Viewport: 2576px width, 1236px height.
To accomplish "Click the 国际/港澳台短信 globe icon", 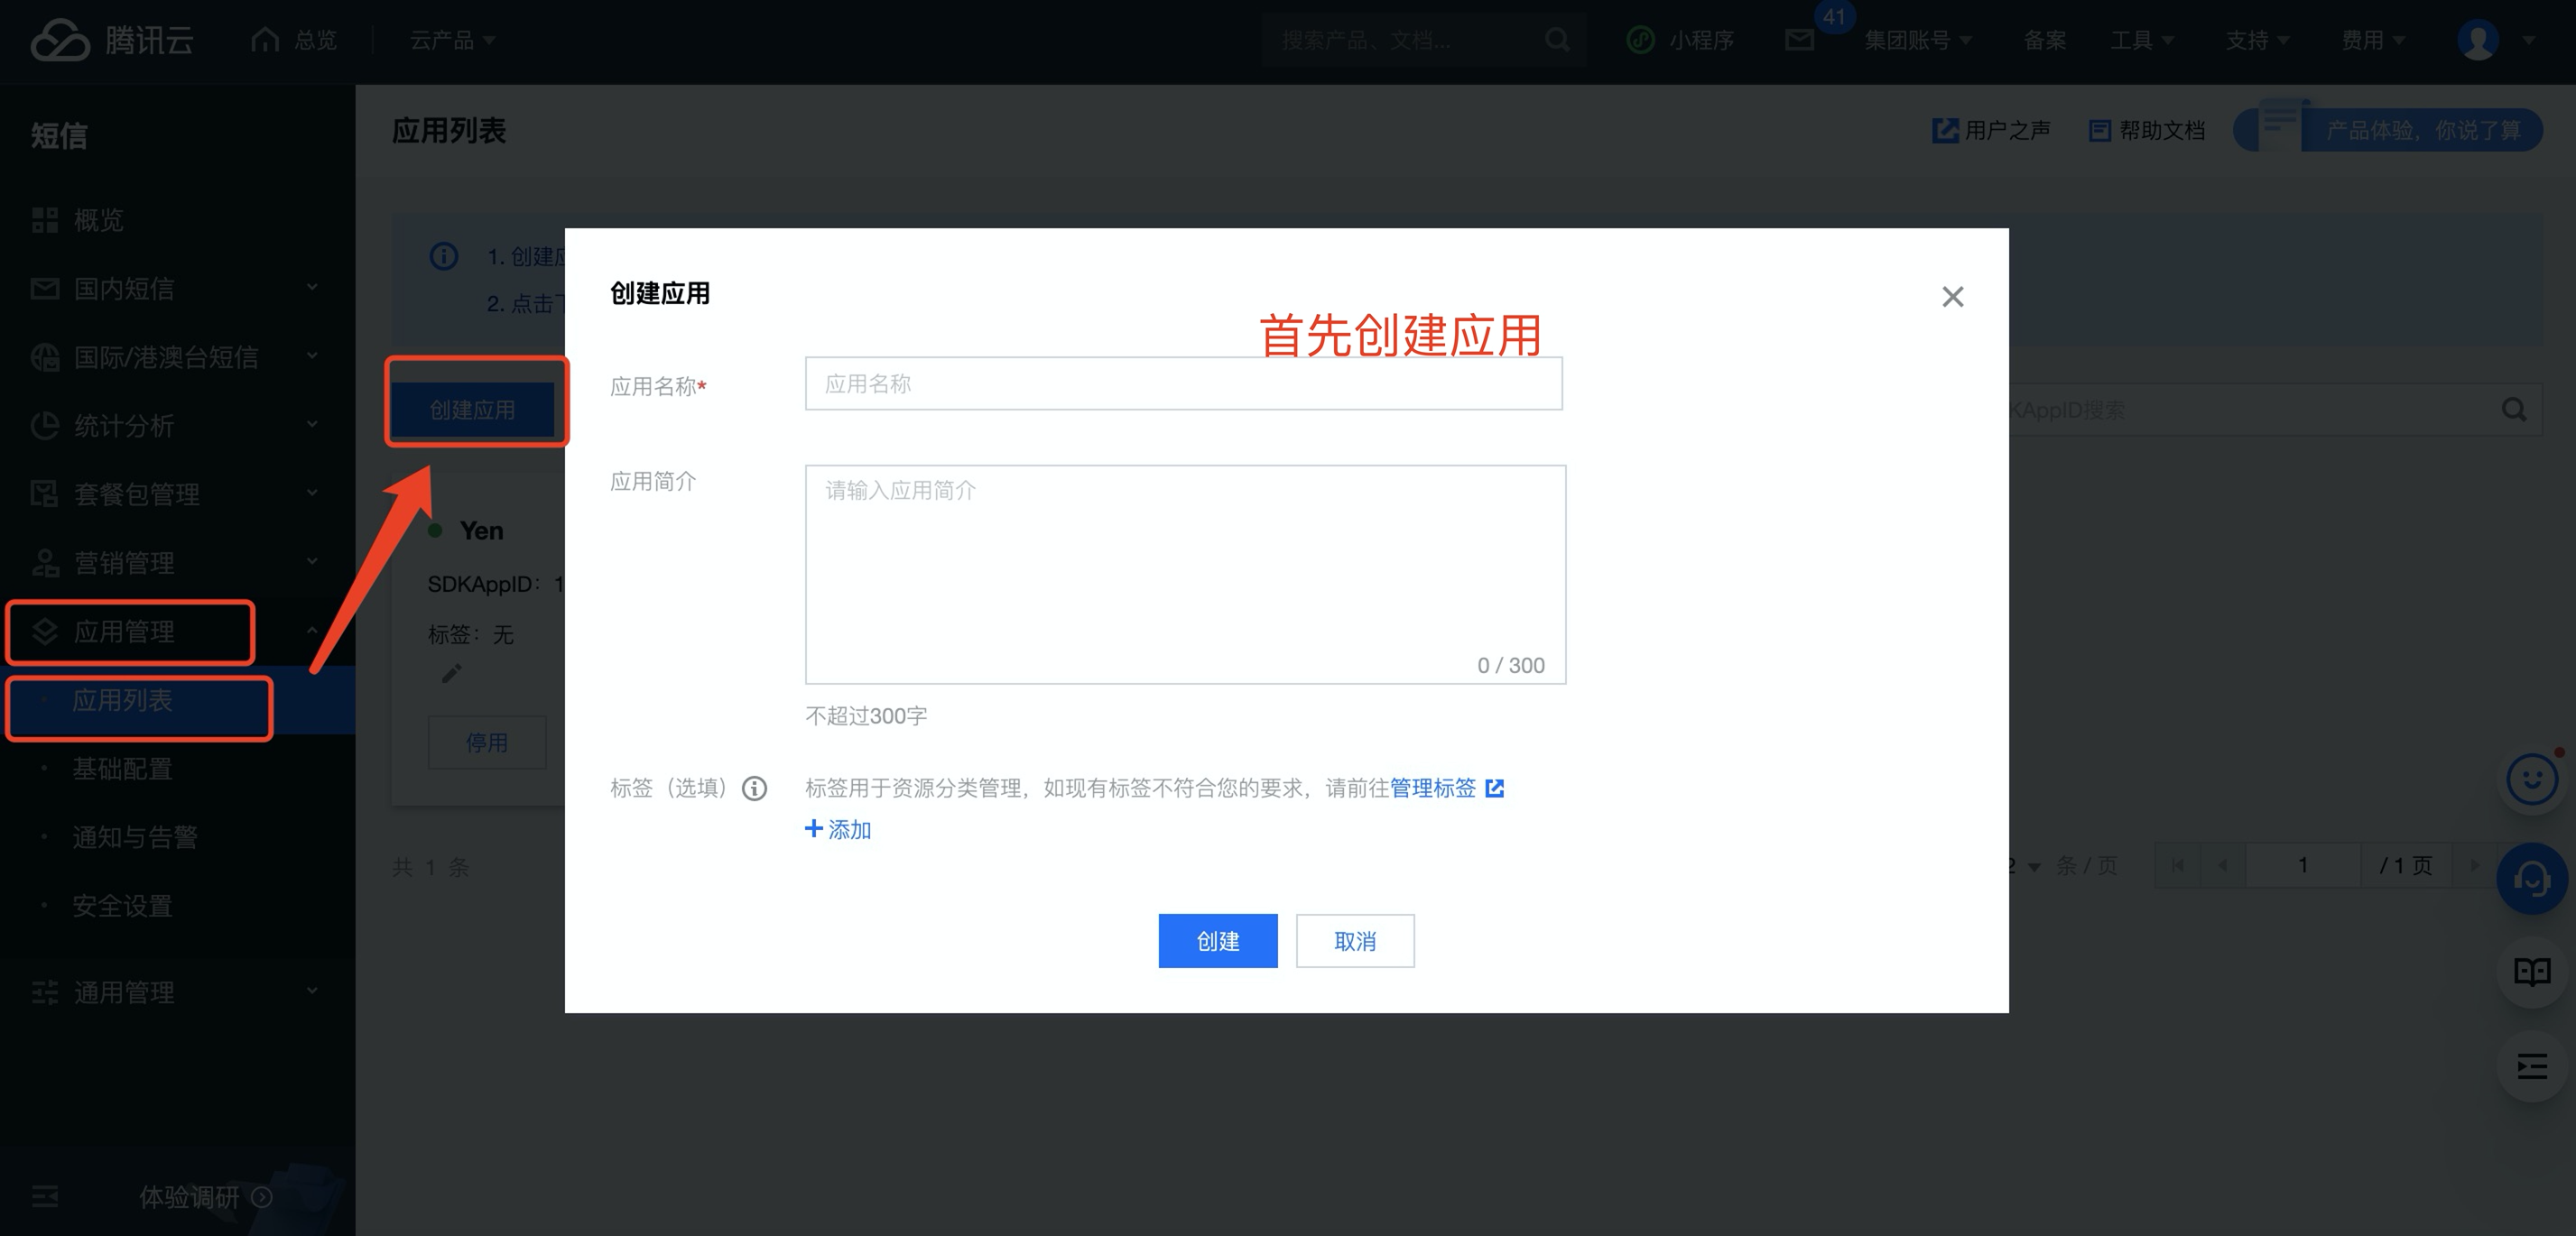I will (x=45, y=356).
